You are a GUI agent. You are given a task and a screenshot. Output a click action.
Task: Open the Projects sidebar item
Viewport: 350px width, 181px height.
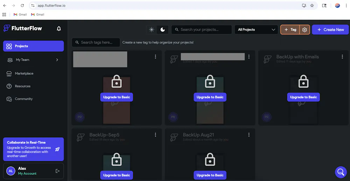click(34, 46)
